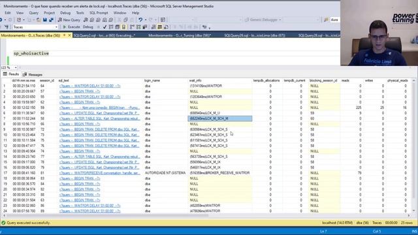Image resolution: width=418 pixels, height=235 pixels.
Task: Toggle the IntelliSense Enabled icon
Action: click(123, 27)
